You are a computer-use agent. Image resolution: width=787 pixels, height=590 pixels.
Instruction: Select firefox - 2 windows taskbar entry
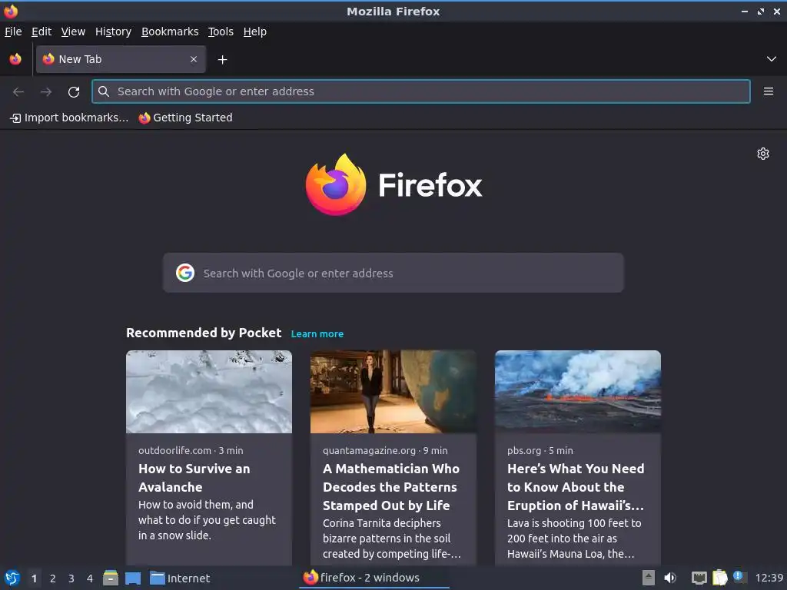374,578
